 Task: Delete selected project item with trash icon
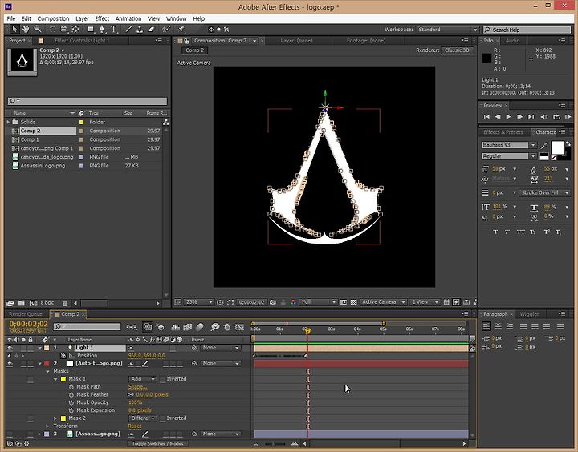65,303
